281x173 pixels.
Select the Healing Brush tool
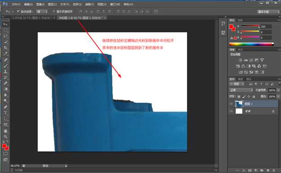click(5, 60)
